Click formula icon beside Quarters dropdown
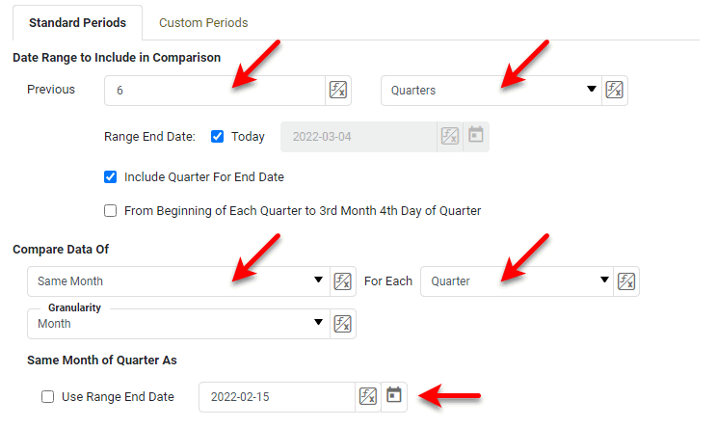 615,91
